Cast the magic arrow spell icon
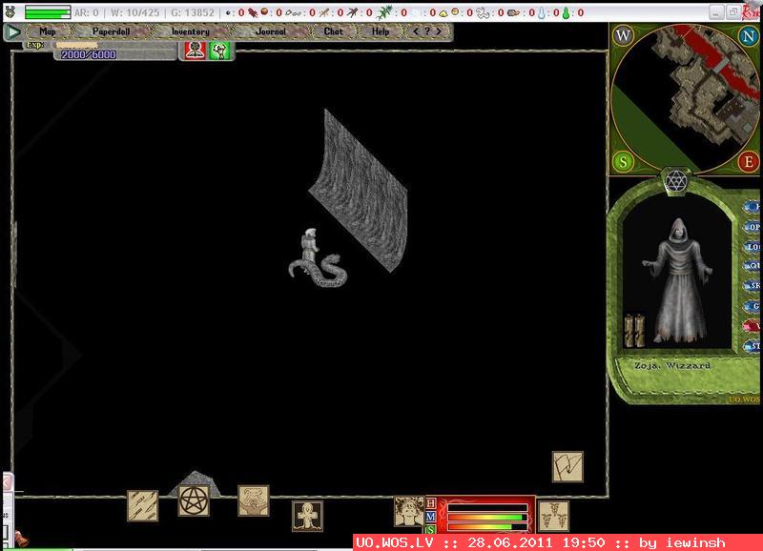 142,506
